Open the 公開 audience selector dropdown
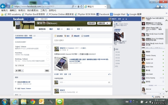 point(19,71)
